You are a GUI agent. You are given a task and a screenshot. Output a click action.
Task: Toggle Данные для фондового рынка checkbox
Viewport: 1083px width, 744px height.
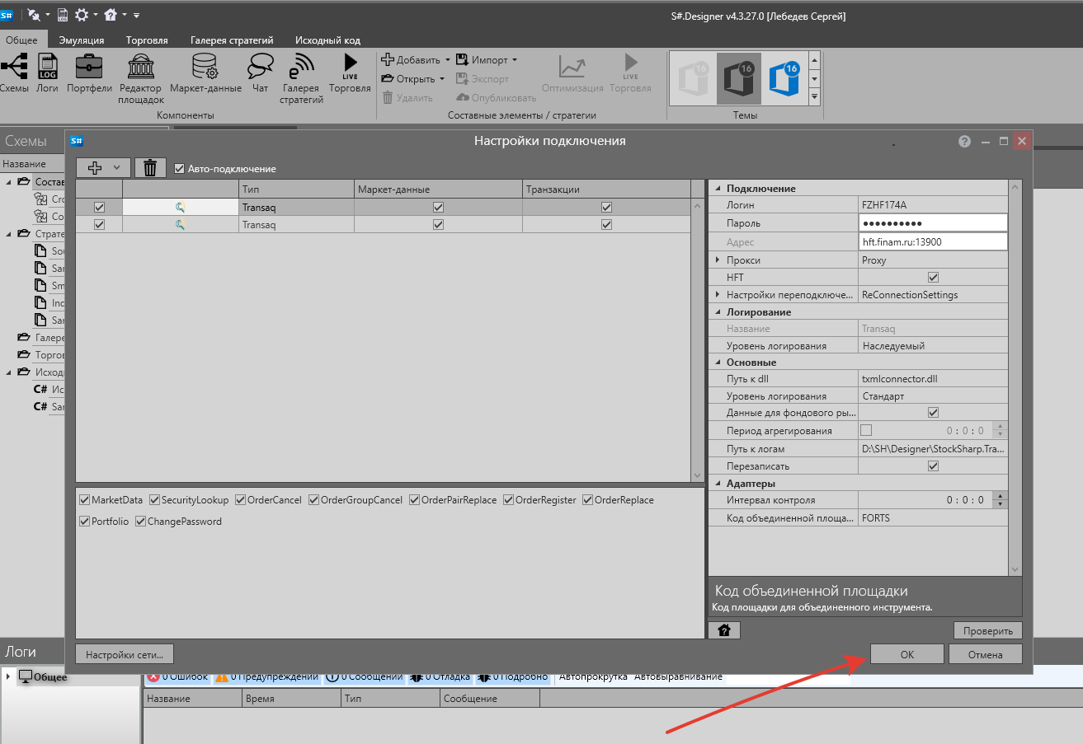[x=934, y=413]
